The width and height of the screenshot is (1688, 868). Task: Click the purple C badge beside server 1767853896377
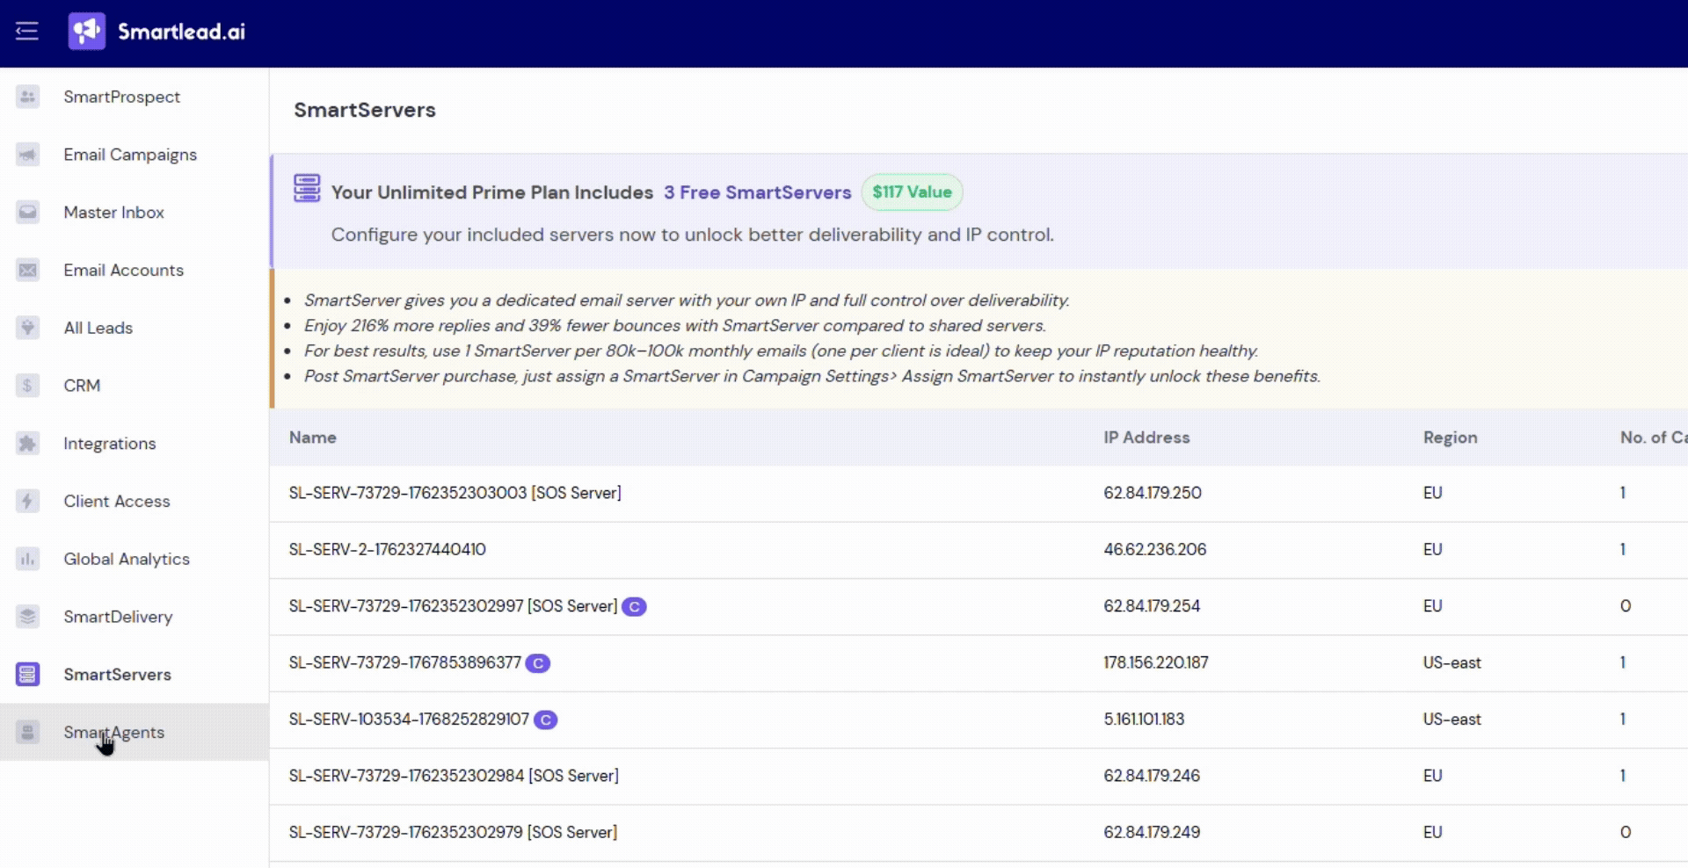tap(538, 663)
